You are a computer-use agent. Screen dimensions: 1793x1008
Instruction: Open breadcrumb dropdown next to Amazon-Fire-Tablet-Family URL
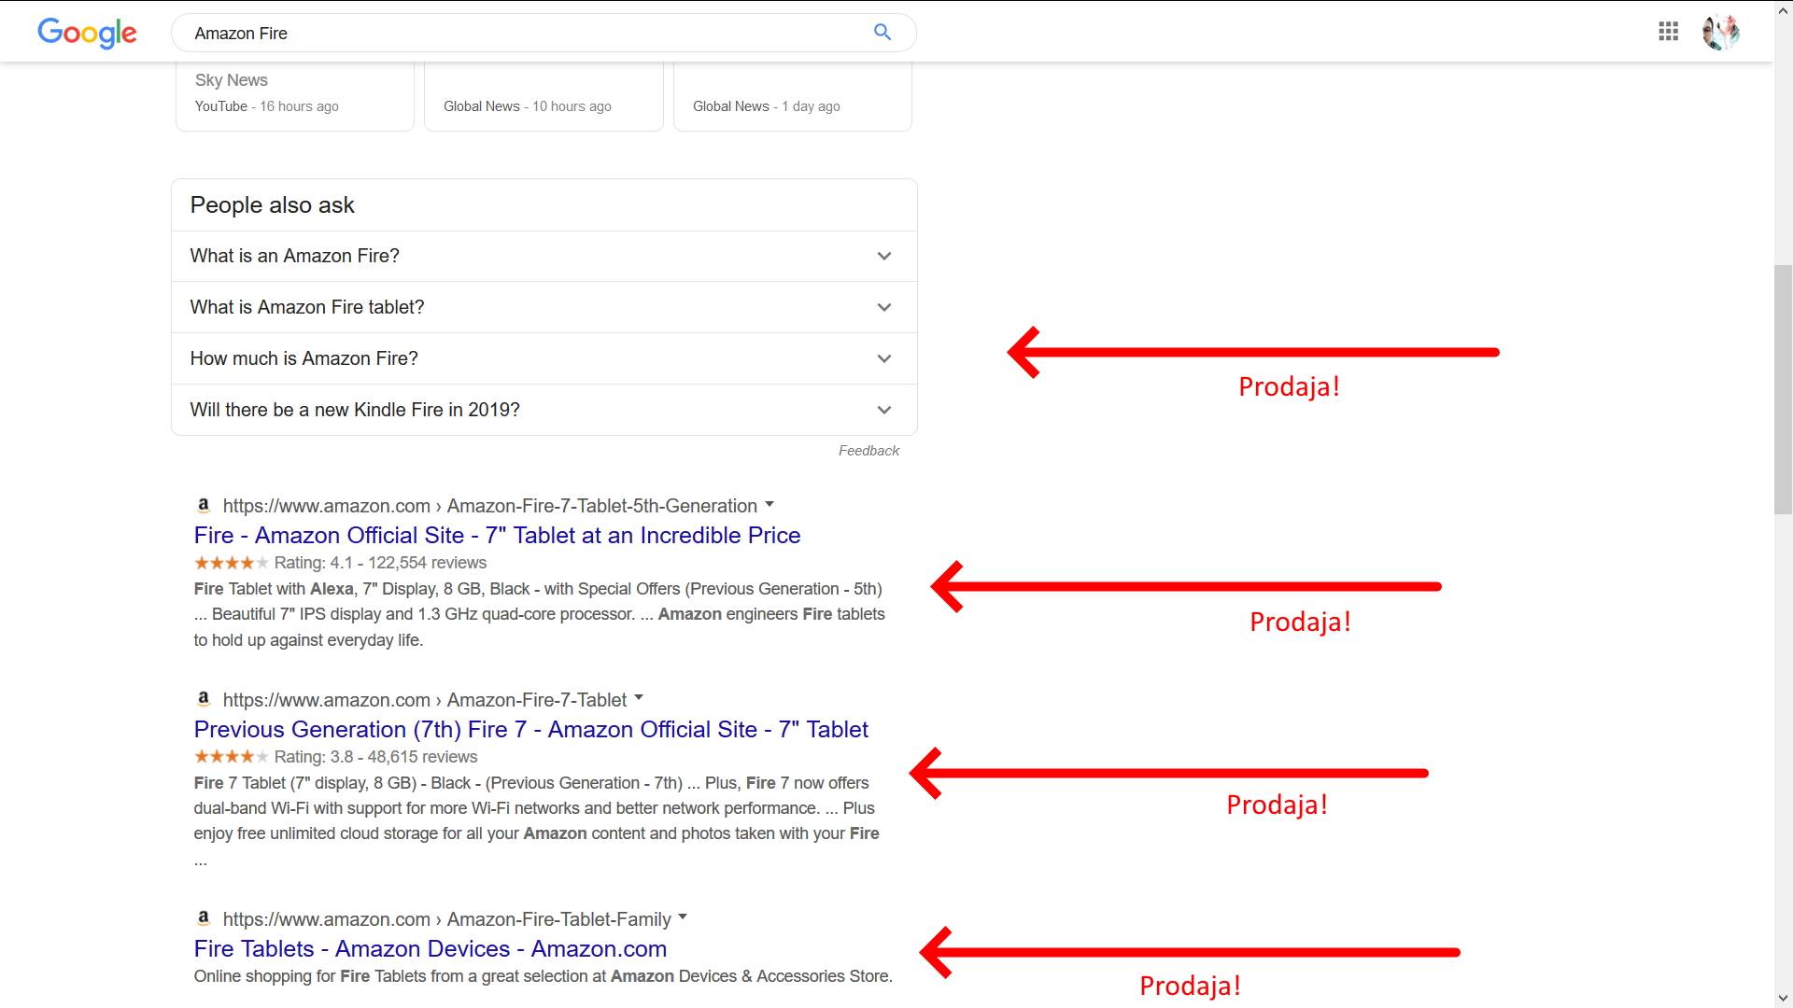(x=683, y=917)
